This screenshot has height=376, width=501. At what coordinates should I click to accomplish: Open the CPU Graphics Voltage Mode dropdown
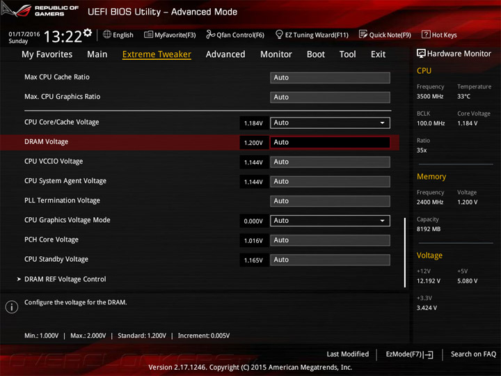[330, 221]
